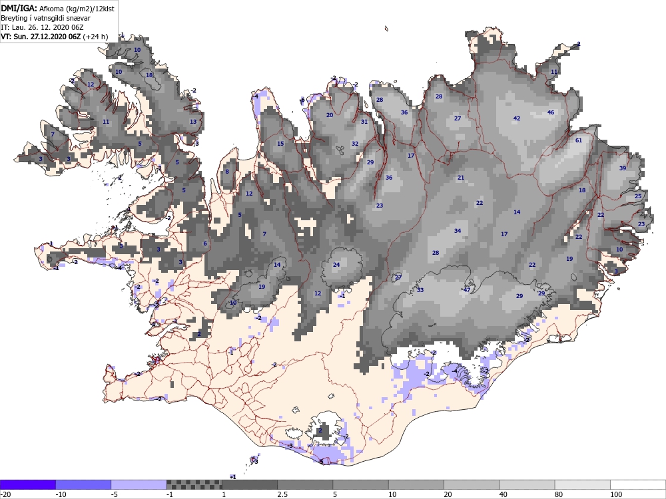The height and width of the screenshot is (499, 666).
Task: Click the 'Breyting í vatnsgildi snævar' subtitle text
Action: (45, 18)
